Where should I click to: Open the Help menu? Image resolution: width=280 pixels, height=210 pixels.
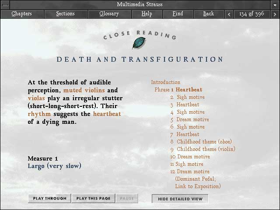tap(147, 14)
